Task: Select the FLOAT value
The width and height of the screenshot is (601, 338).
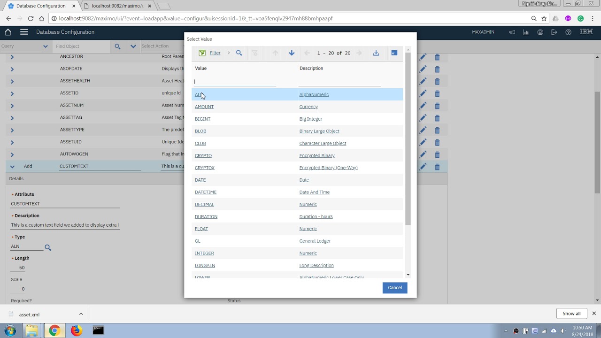Action: pyautogui.click(x=201, y=229)
